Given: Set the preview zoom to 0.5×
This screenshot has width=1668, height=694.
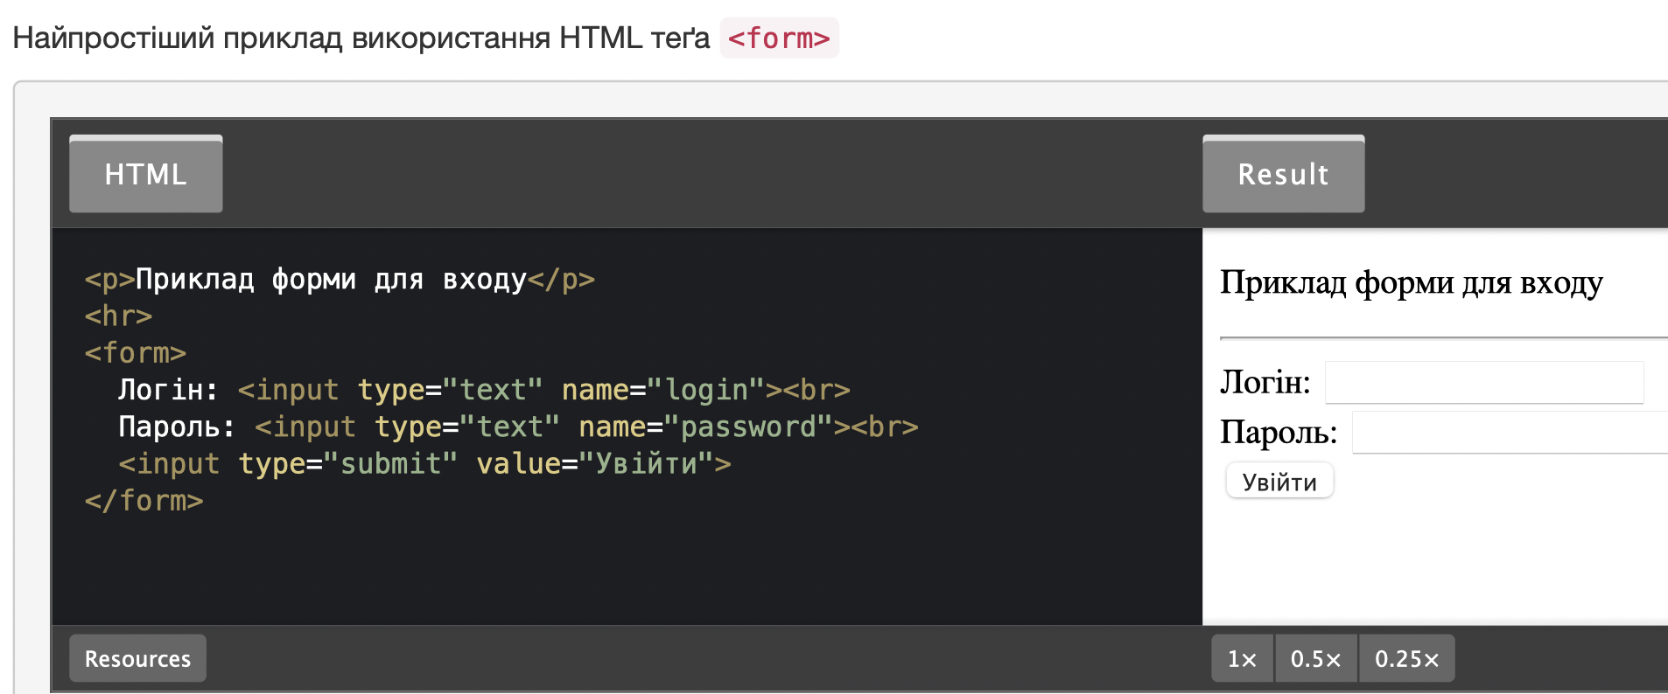Looking at the screenshot, I should point(1315,658).
